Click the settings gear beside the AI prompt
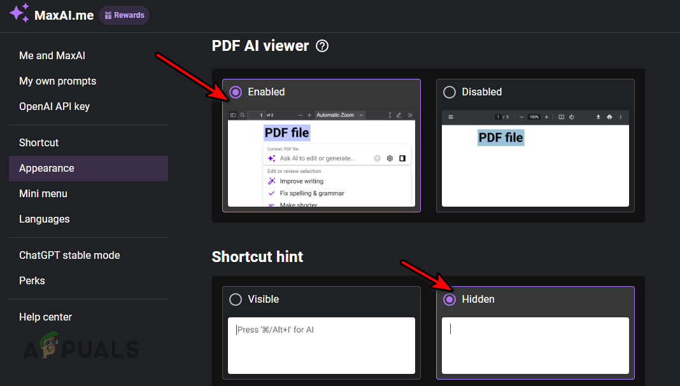The image size is (680, 386). pyautogui.click(x=390, y=158)
